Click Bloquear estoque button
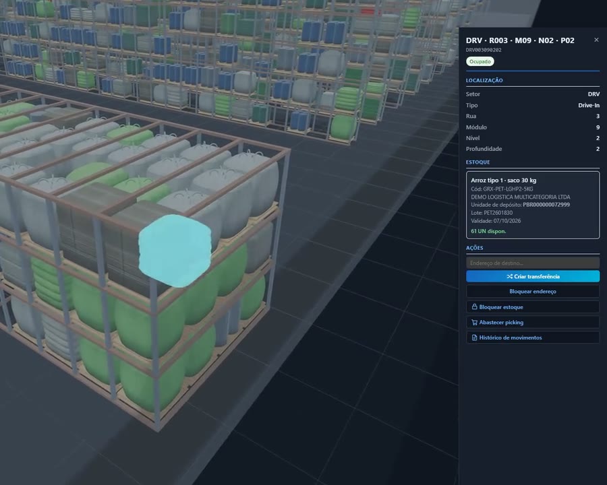The width and height of the screenshot is (607, 485). [533, 306]
